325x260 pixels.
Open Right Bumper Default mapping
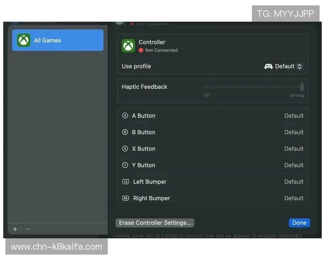[x=294, y=198]
